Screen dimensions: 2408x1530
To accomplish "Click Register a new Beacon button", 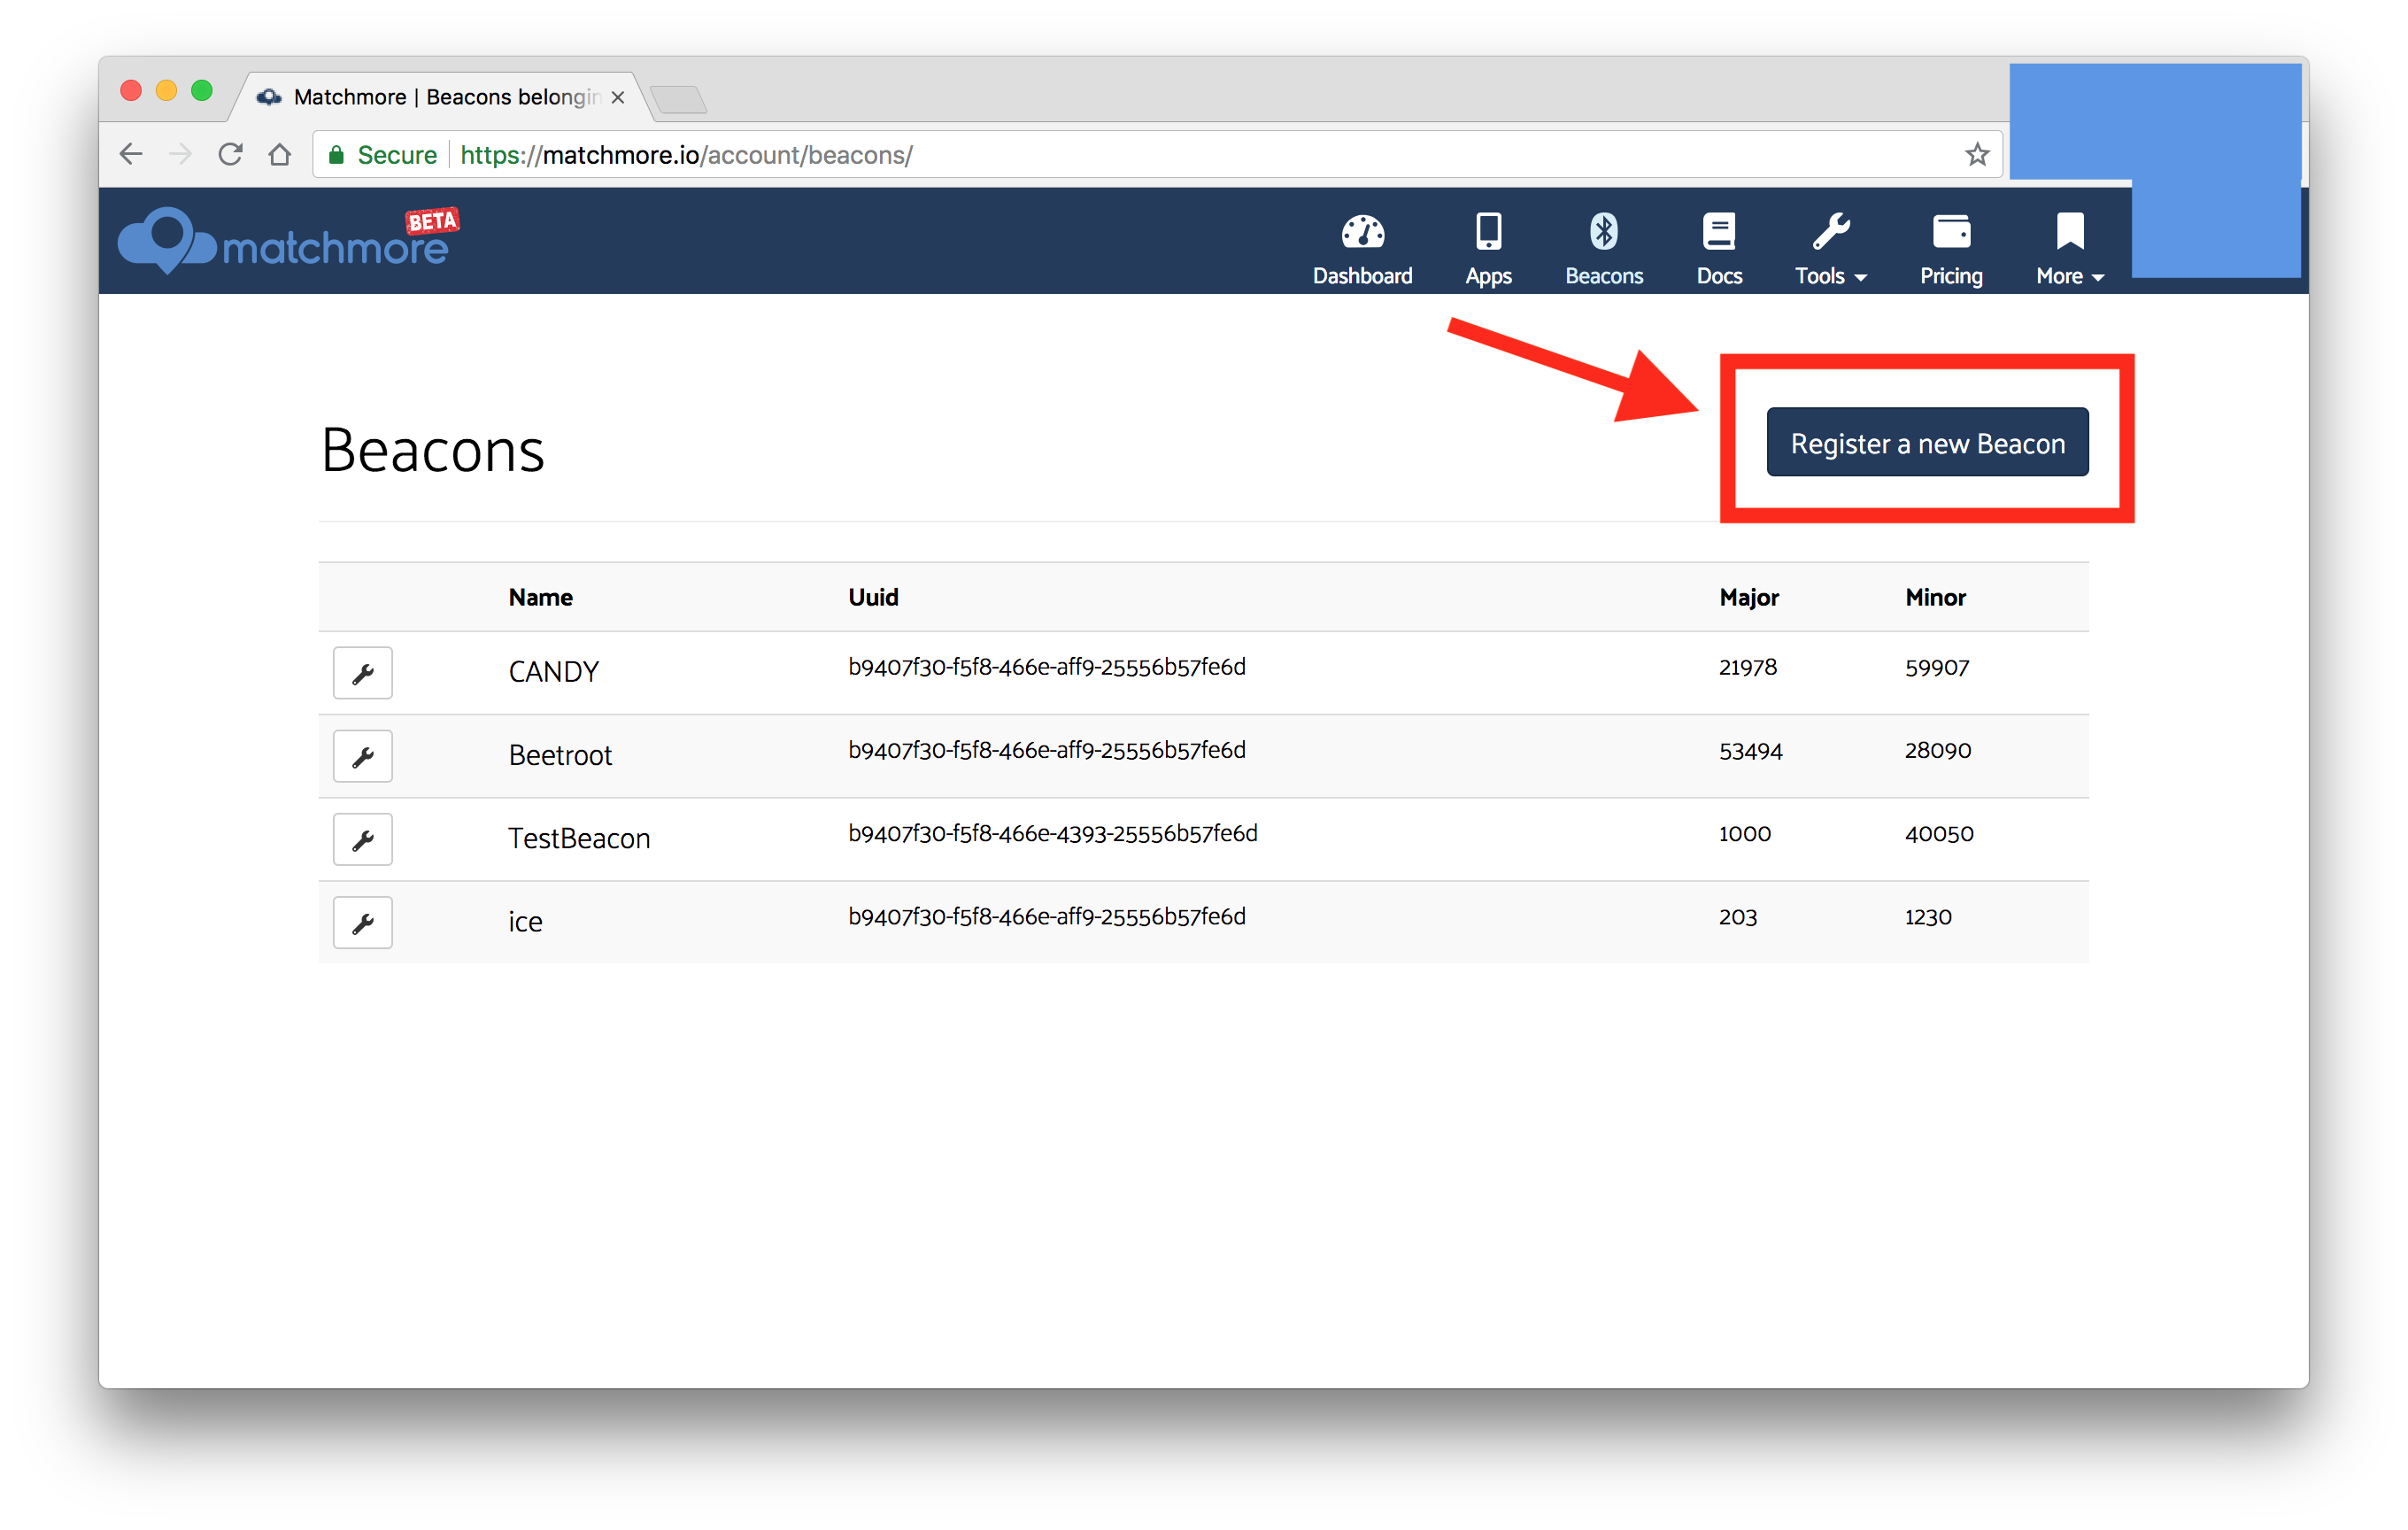I will [1926, 443].
